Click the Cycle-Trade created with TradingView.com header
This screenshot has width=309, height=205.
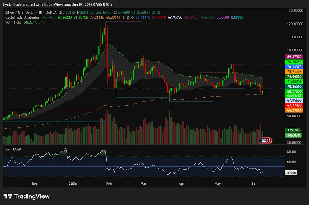point(57,4)
